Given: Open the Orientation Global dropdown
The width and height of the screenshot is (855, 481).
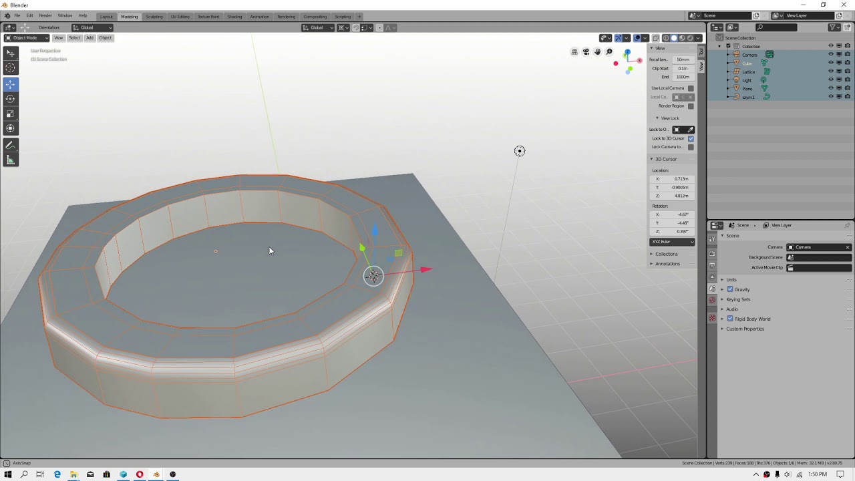Looking at the screenshot, I should tap(92, 27).
